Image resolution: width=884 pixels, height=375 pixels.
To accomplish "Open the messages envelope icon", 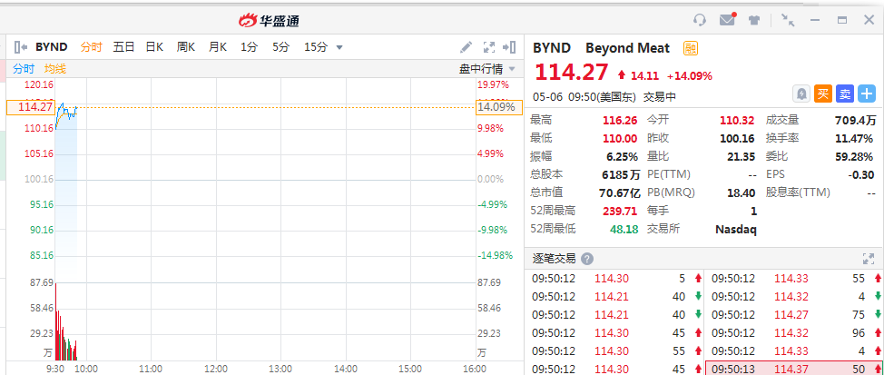I will 727,20.
